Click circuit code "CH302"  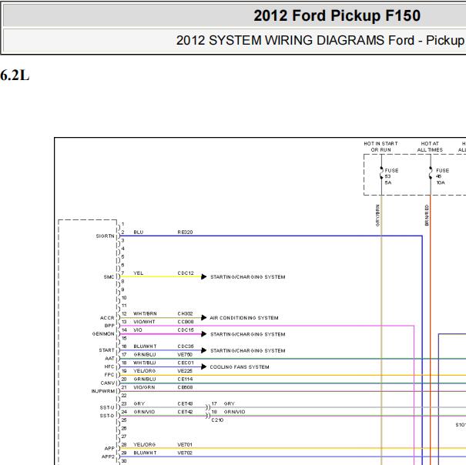(185, 314)
